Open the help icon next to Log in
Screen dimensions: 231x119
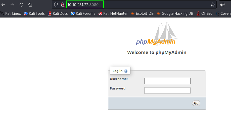(126, 71)
